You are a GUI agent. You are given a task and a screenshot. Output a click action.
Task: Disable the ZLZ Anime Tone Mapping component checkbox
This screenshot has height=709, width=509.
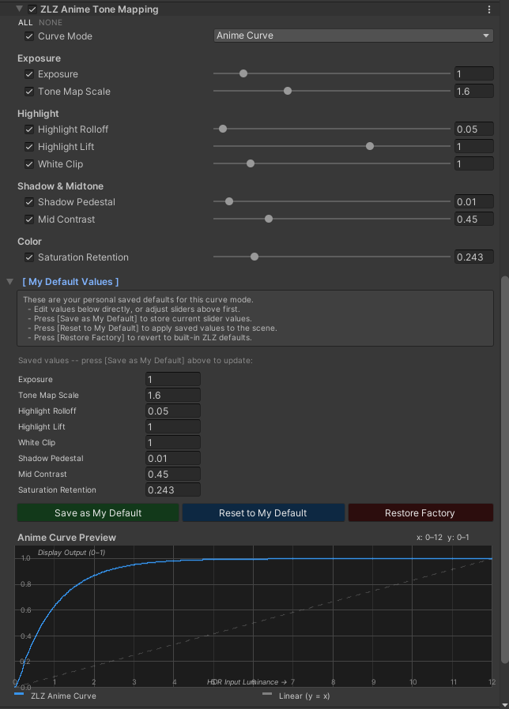(32, 9)
